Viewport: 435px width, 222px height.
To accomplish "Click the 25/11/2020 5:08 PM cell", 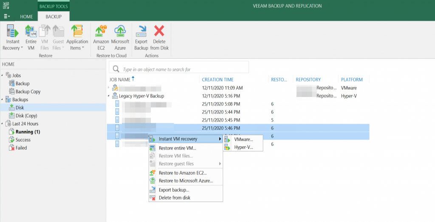I will [x=221, y=104].
